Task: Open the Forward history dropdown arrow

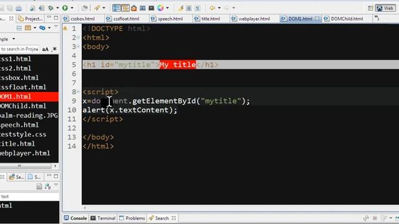Action: (234, 8)
